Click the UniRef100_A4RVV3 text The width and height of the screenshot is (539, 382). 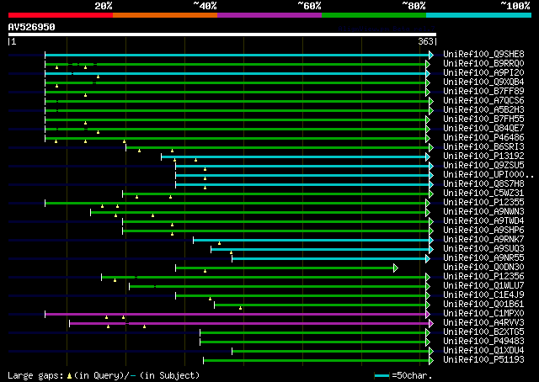[483, 323]
